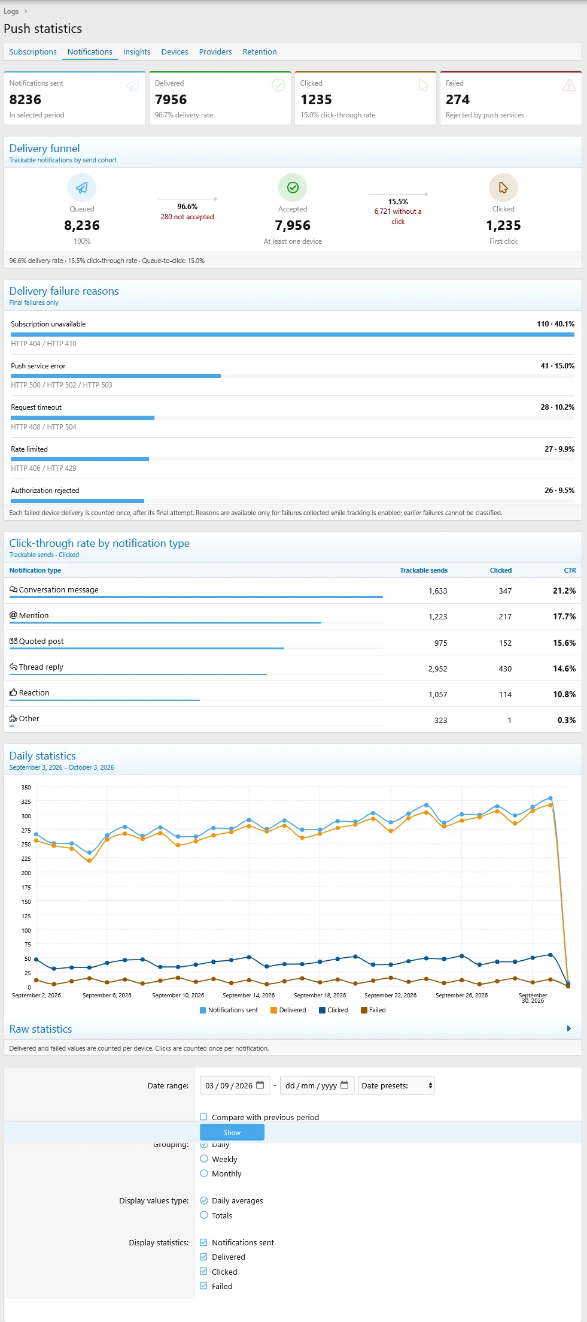
Task: Switch to the Retention tab
Action: [260, 52]
